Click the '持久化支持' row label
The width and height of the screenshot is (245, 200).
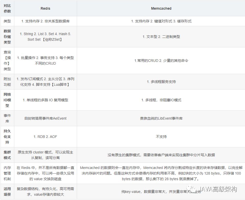pos(7,137)
